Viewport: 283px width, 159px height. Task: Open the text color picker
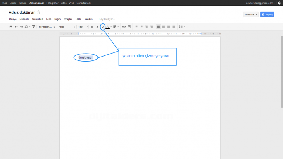coord(108,27)
